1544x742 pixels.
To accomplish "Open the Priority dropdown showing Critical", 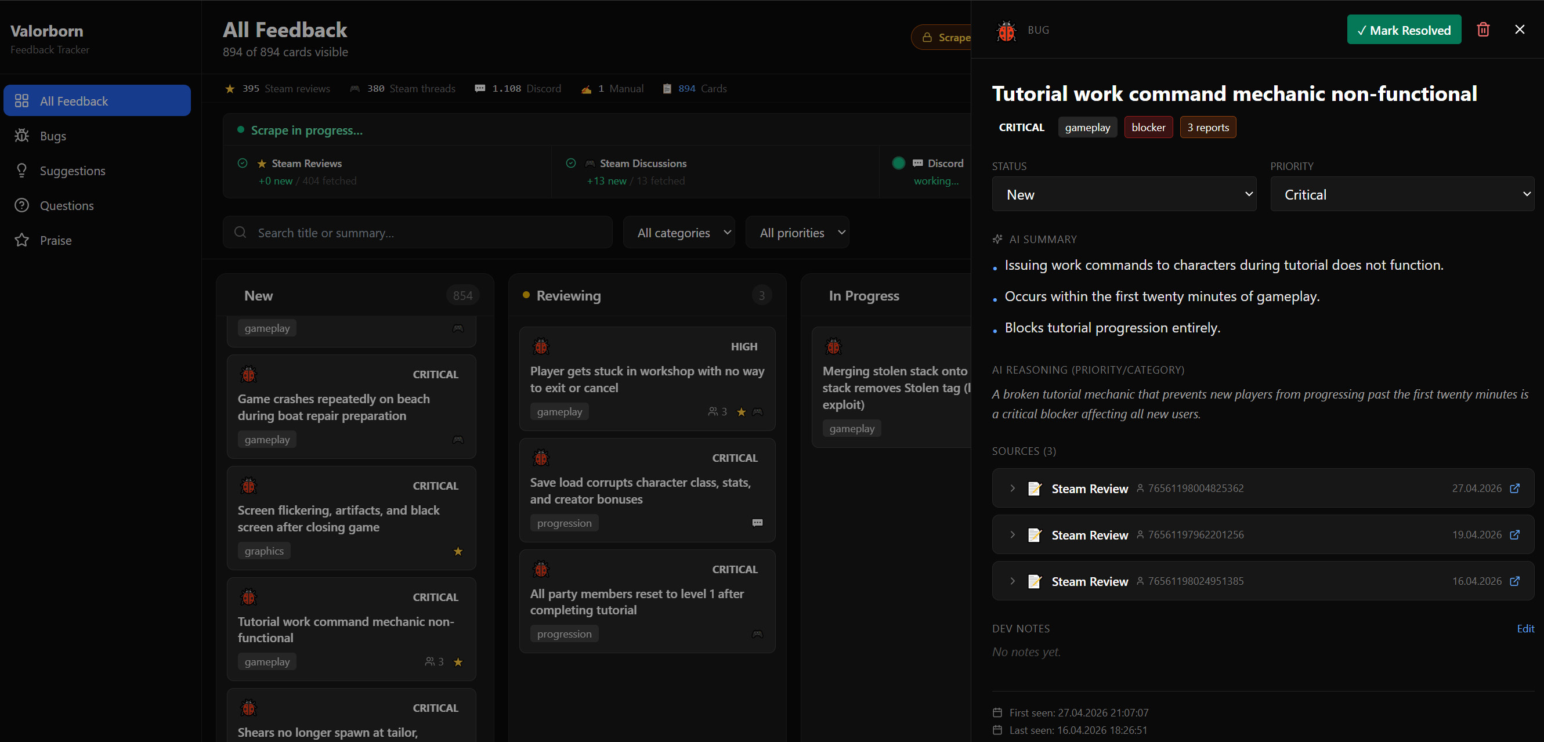I will pyautogui.click(x=1402, y=194).
